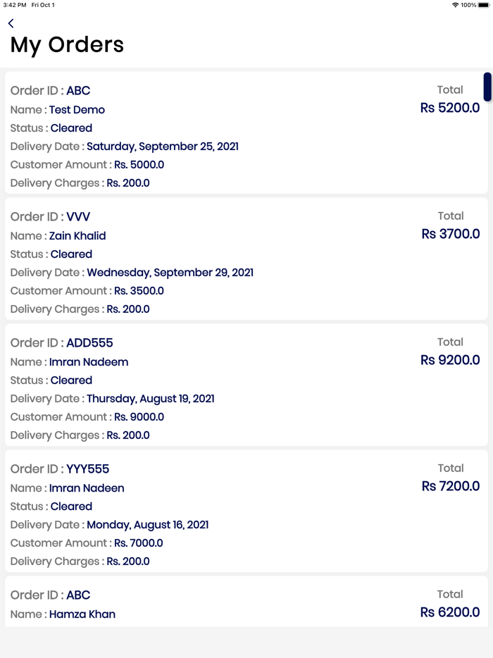Open Zain Khalid's order card
The image size is (493, 658).
click(77, 236)
